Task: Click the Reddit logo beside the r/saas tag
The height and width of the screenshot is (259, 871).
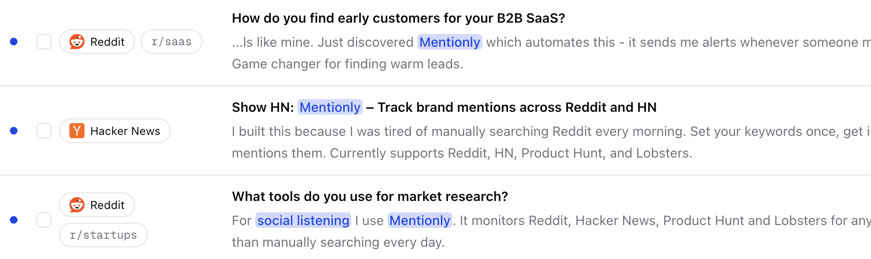Action: (x=77, y=42)
